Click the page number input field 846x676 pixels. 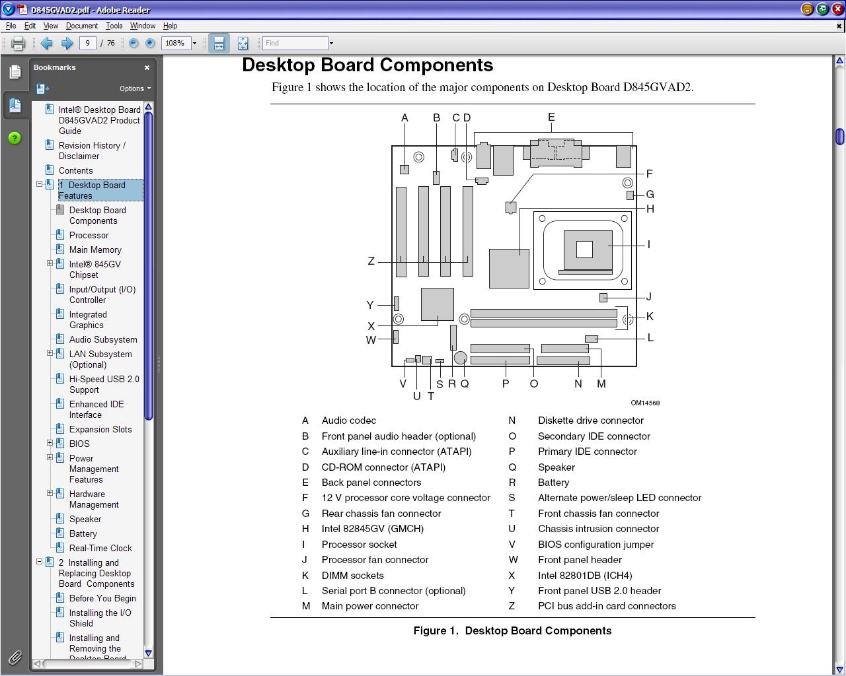tap(87, 43)
